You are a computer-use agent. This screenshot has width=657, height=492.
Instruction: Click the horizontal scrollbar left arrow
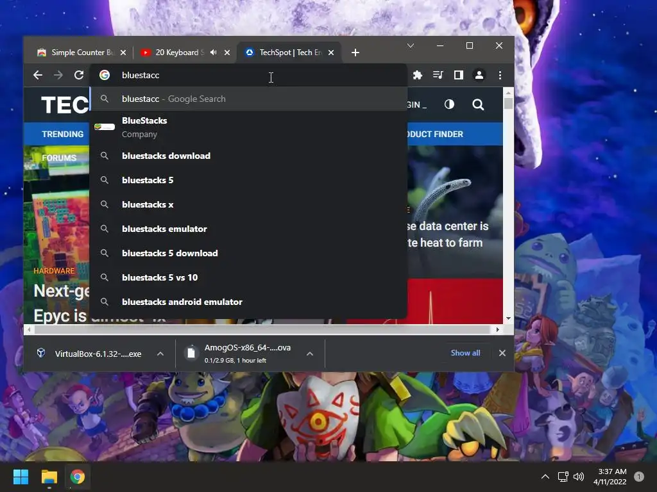[x=29, y=330]
